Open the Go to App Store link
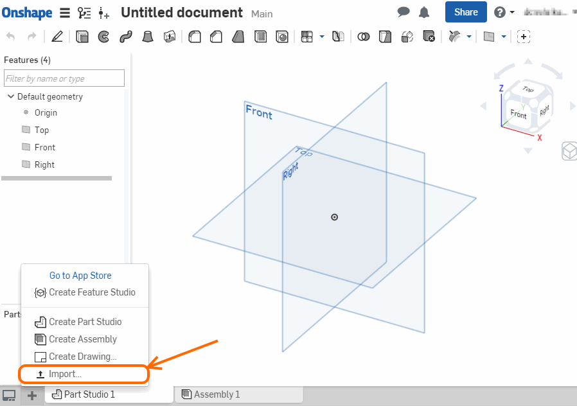This screenshot has width=577, height=406. point(80,276)
